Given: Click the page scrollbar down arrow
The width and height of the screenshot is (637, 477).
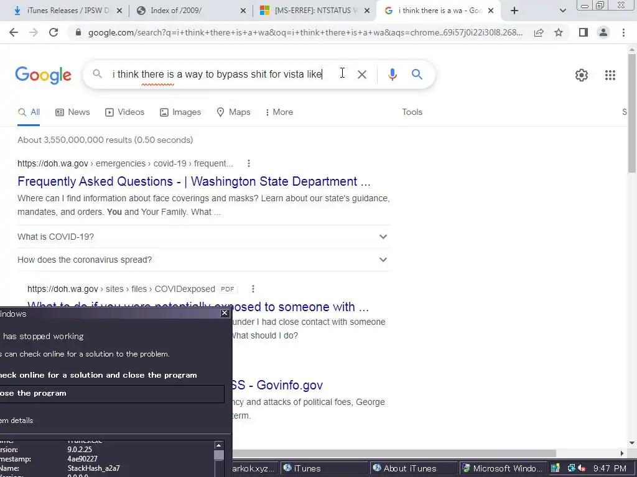Looking at the screenshot, I should [x=632, y=443].
